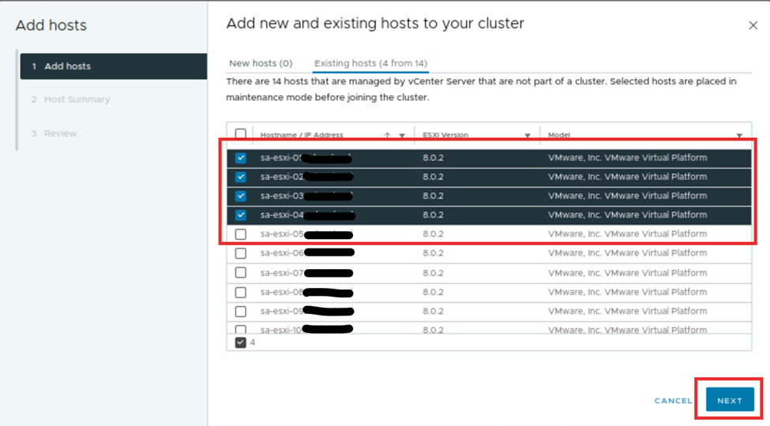The height and width of the screenshot is (426, 770).
Task: Deselect the sa-esxi-03 host checkbox
Action: pos(241,196)
